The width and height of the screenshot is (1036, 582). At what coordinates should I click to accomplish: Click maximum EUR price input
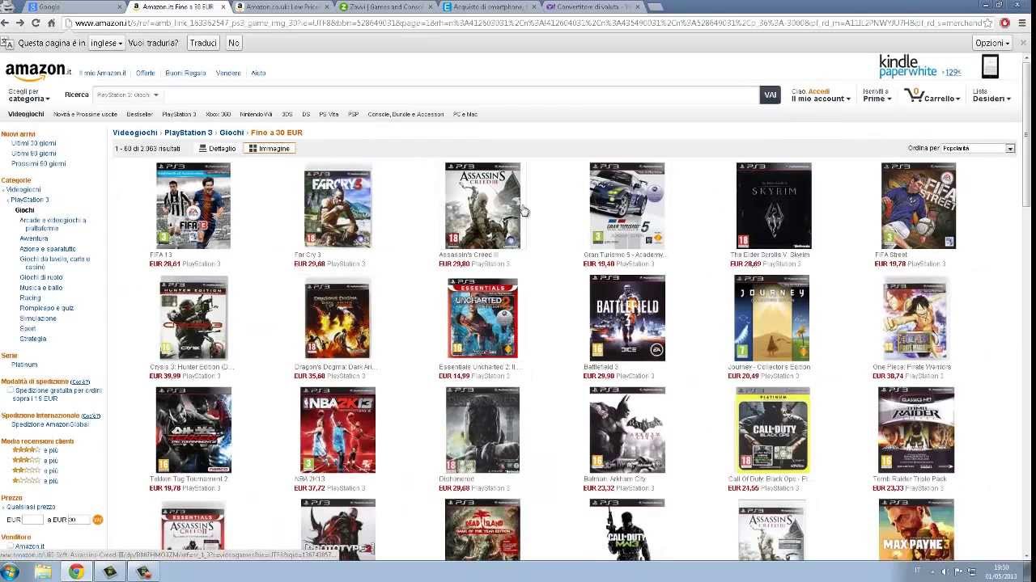click(x=78, y=520)
